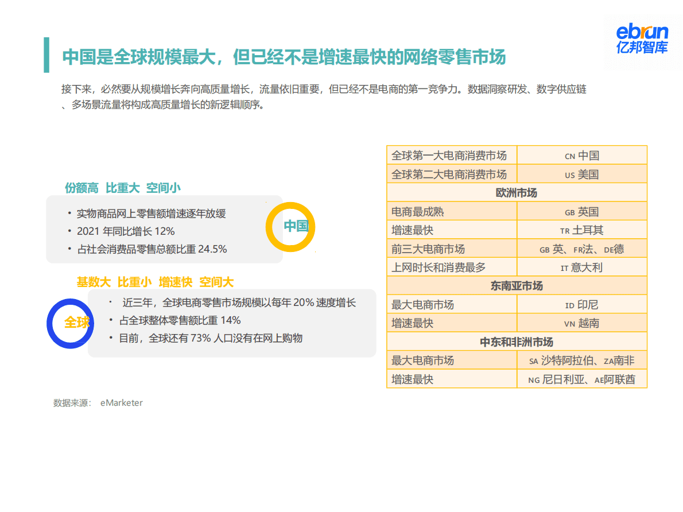Viewport: 683px width, 512px height.
Task: Expand the 东南亚市场 section header
Action: (517, 285)
